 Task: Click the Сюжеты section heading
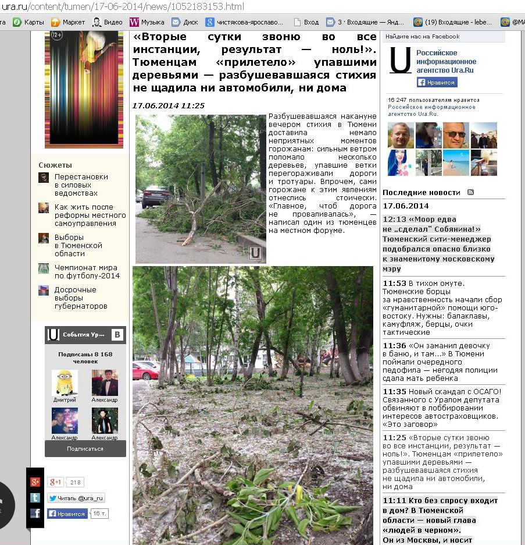tap(55, 165)
